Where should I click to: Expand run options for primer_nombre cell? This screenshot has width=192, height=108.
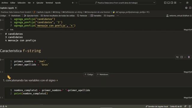pyautogui.click(x=3, y=60)
